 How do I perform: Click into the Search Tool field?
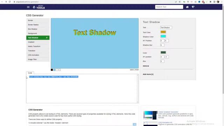(169, 7)
